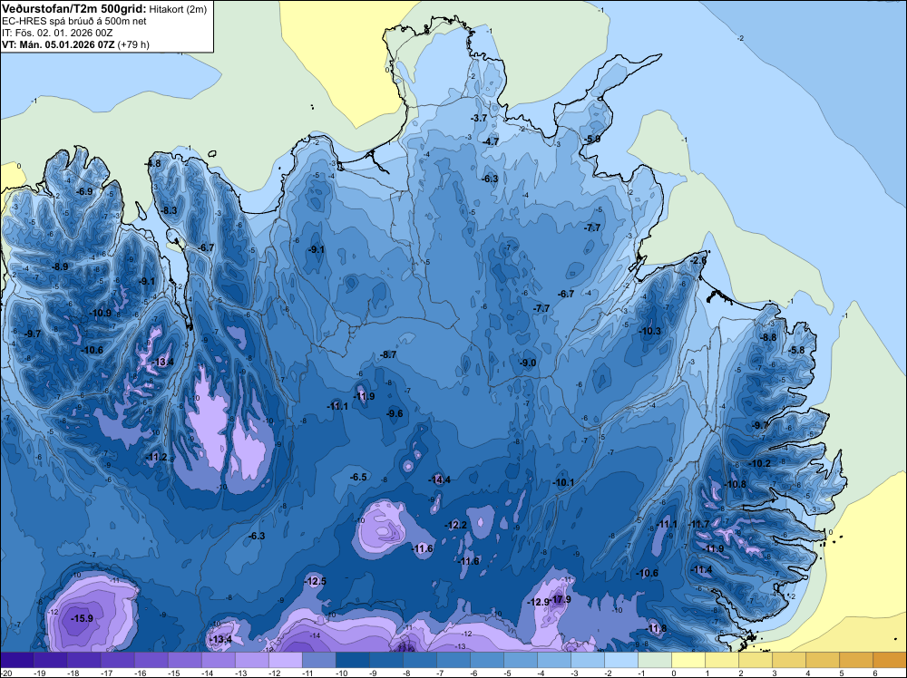Click the -17.9 temperature value on the map
The width and height of the screenshot is (907, 678).
[560, 599]
